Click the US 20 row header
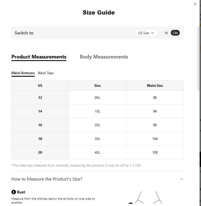 point(40,153)
